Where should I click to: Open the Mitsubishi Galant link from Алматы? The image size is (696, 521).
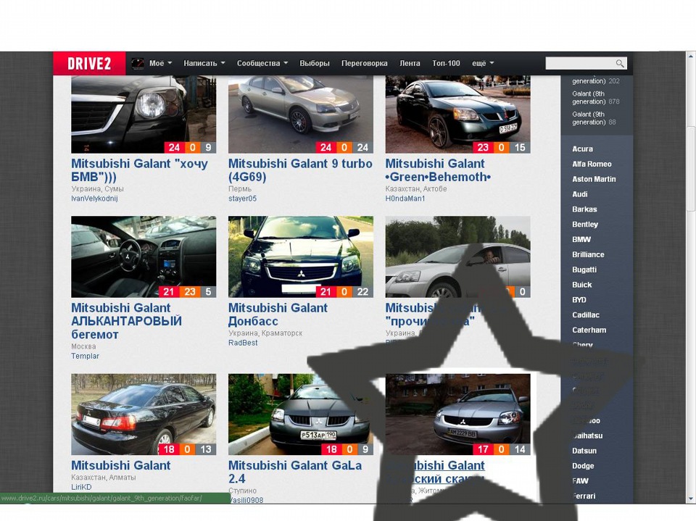pos(121,465)
